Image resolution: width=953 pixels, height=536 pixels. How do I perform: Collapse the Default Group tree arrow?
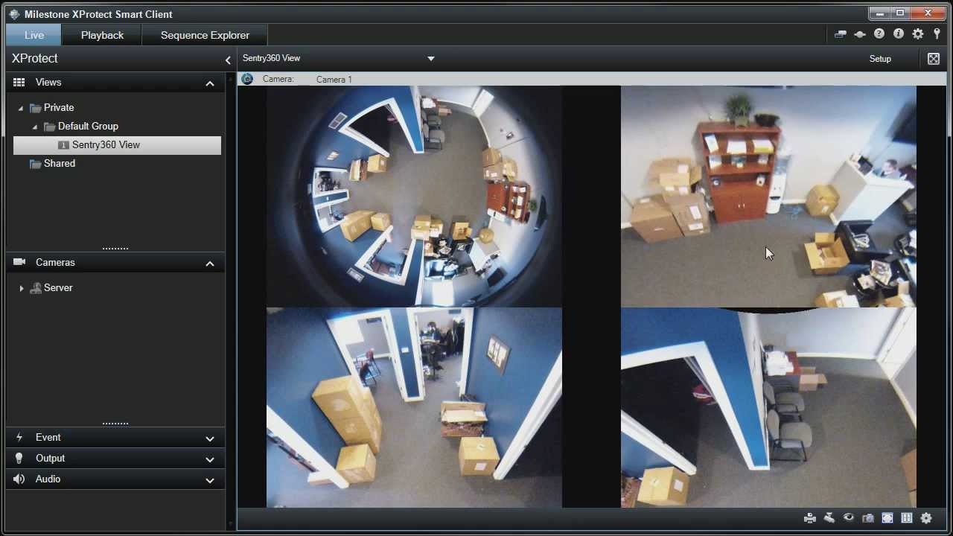[35, 127]
